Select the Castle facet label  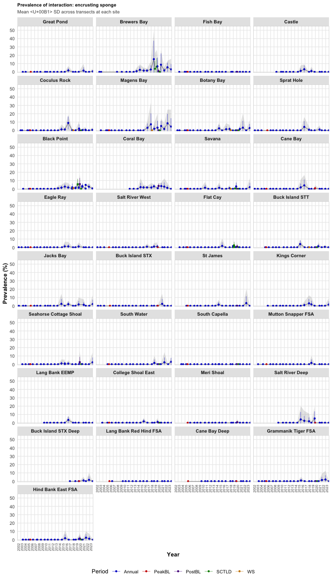point(291,22)
